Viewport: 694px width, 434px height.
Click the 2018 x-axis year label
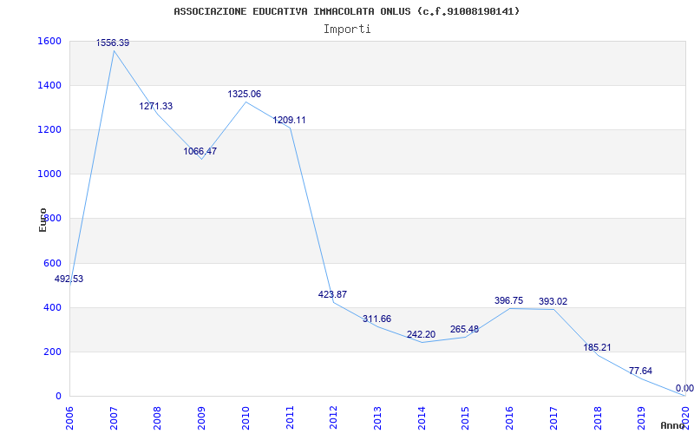(598, 418)
